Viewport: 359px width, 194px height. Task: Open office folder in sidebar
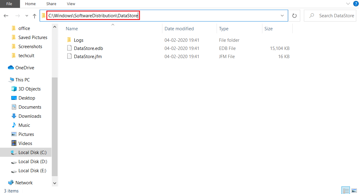(24, 28)
